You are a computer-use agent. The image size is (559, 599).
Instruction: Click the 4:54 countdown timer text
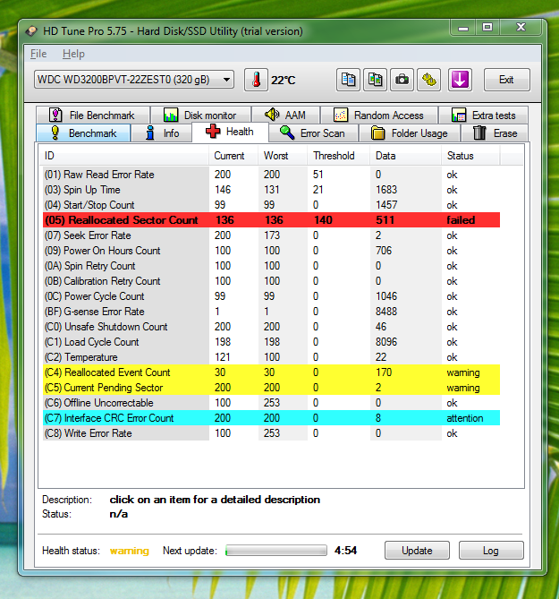[x=345, y=551]
